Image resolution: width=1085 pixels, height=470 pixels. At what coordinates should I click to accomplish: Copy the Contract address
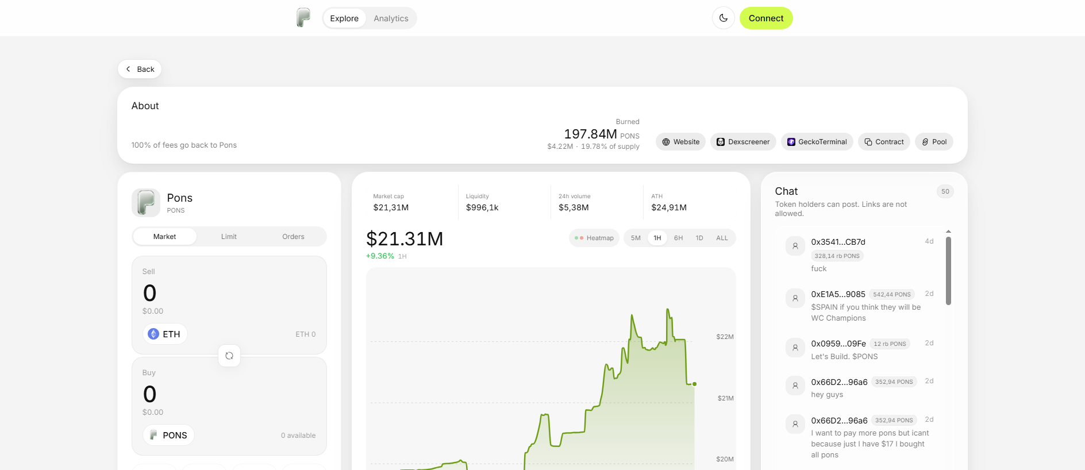coord(884,142)
